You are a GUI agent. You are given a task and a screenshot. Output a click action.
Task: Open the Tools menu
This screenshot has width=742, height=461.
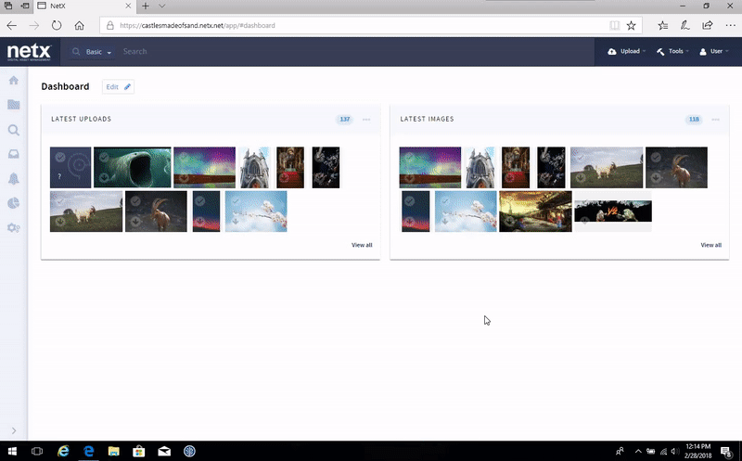pyautogui.click(x=672, y=52)
